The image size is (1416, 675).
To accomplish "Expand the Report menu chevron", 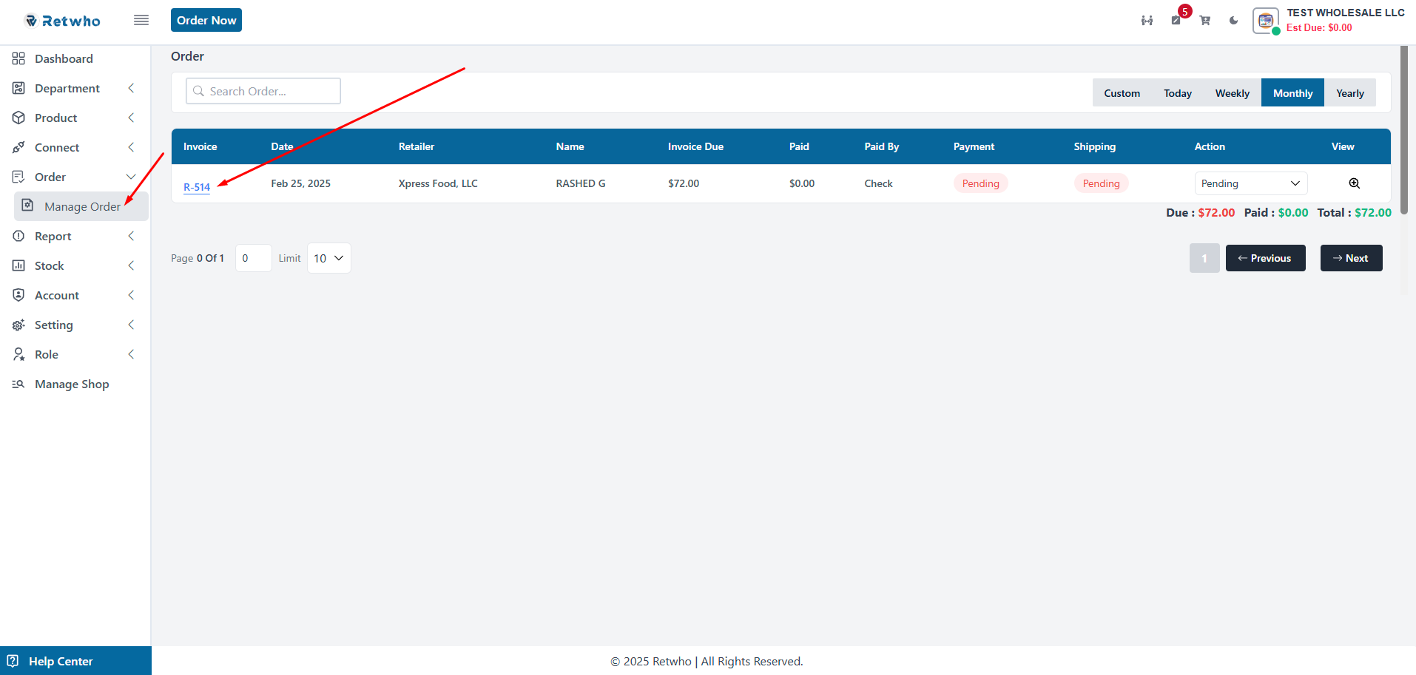I will pos(131,236).
